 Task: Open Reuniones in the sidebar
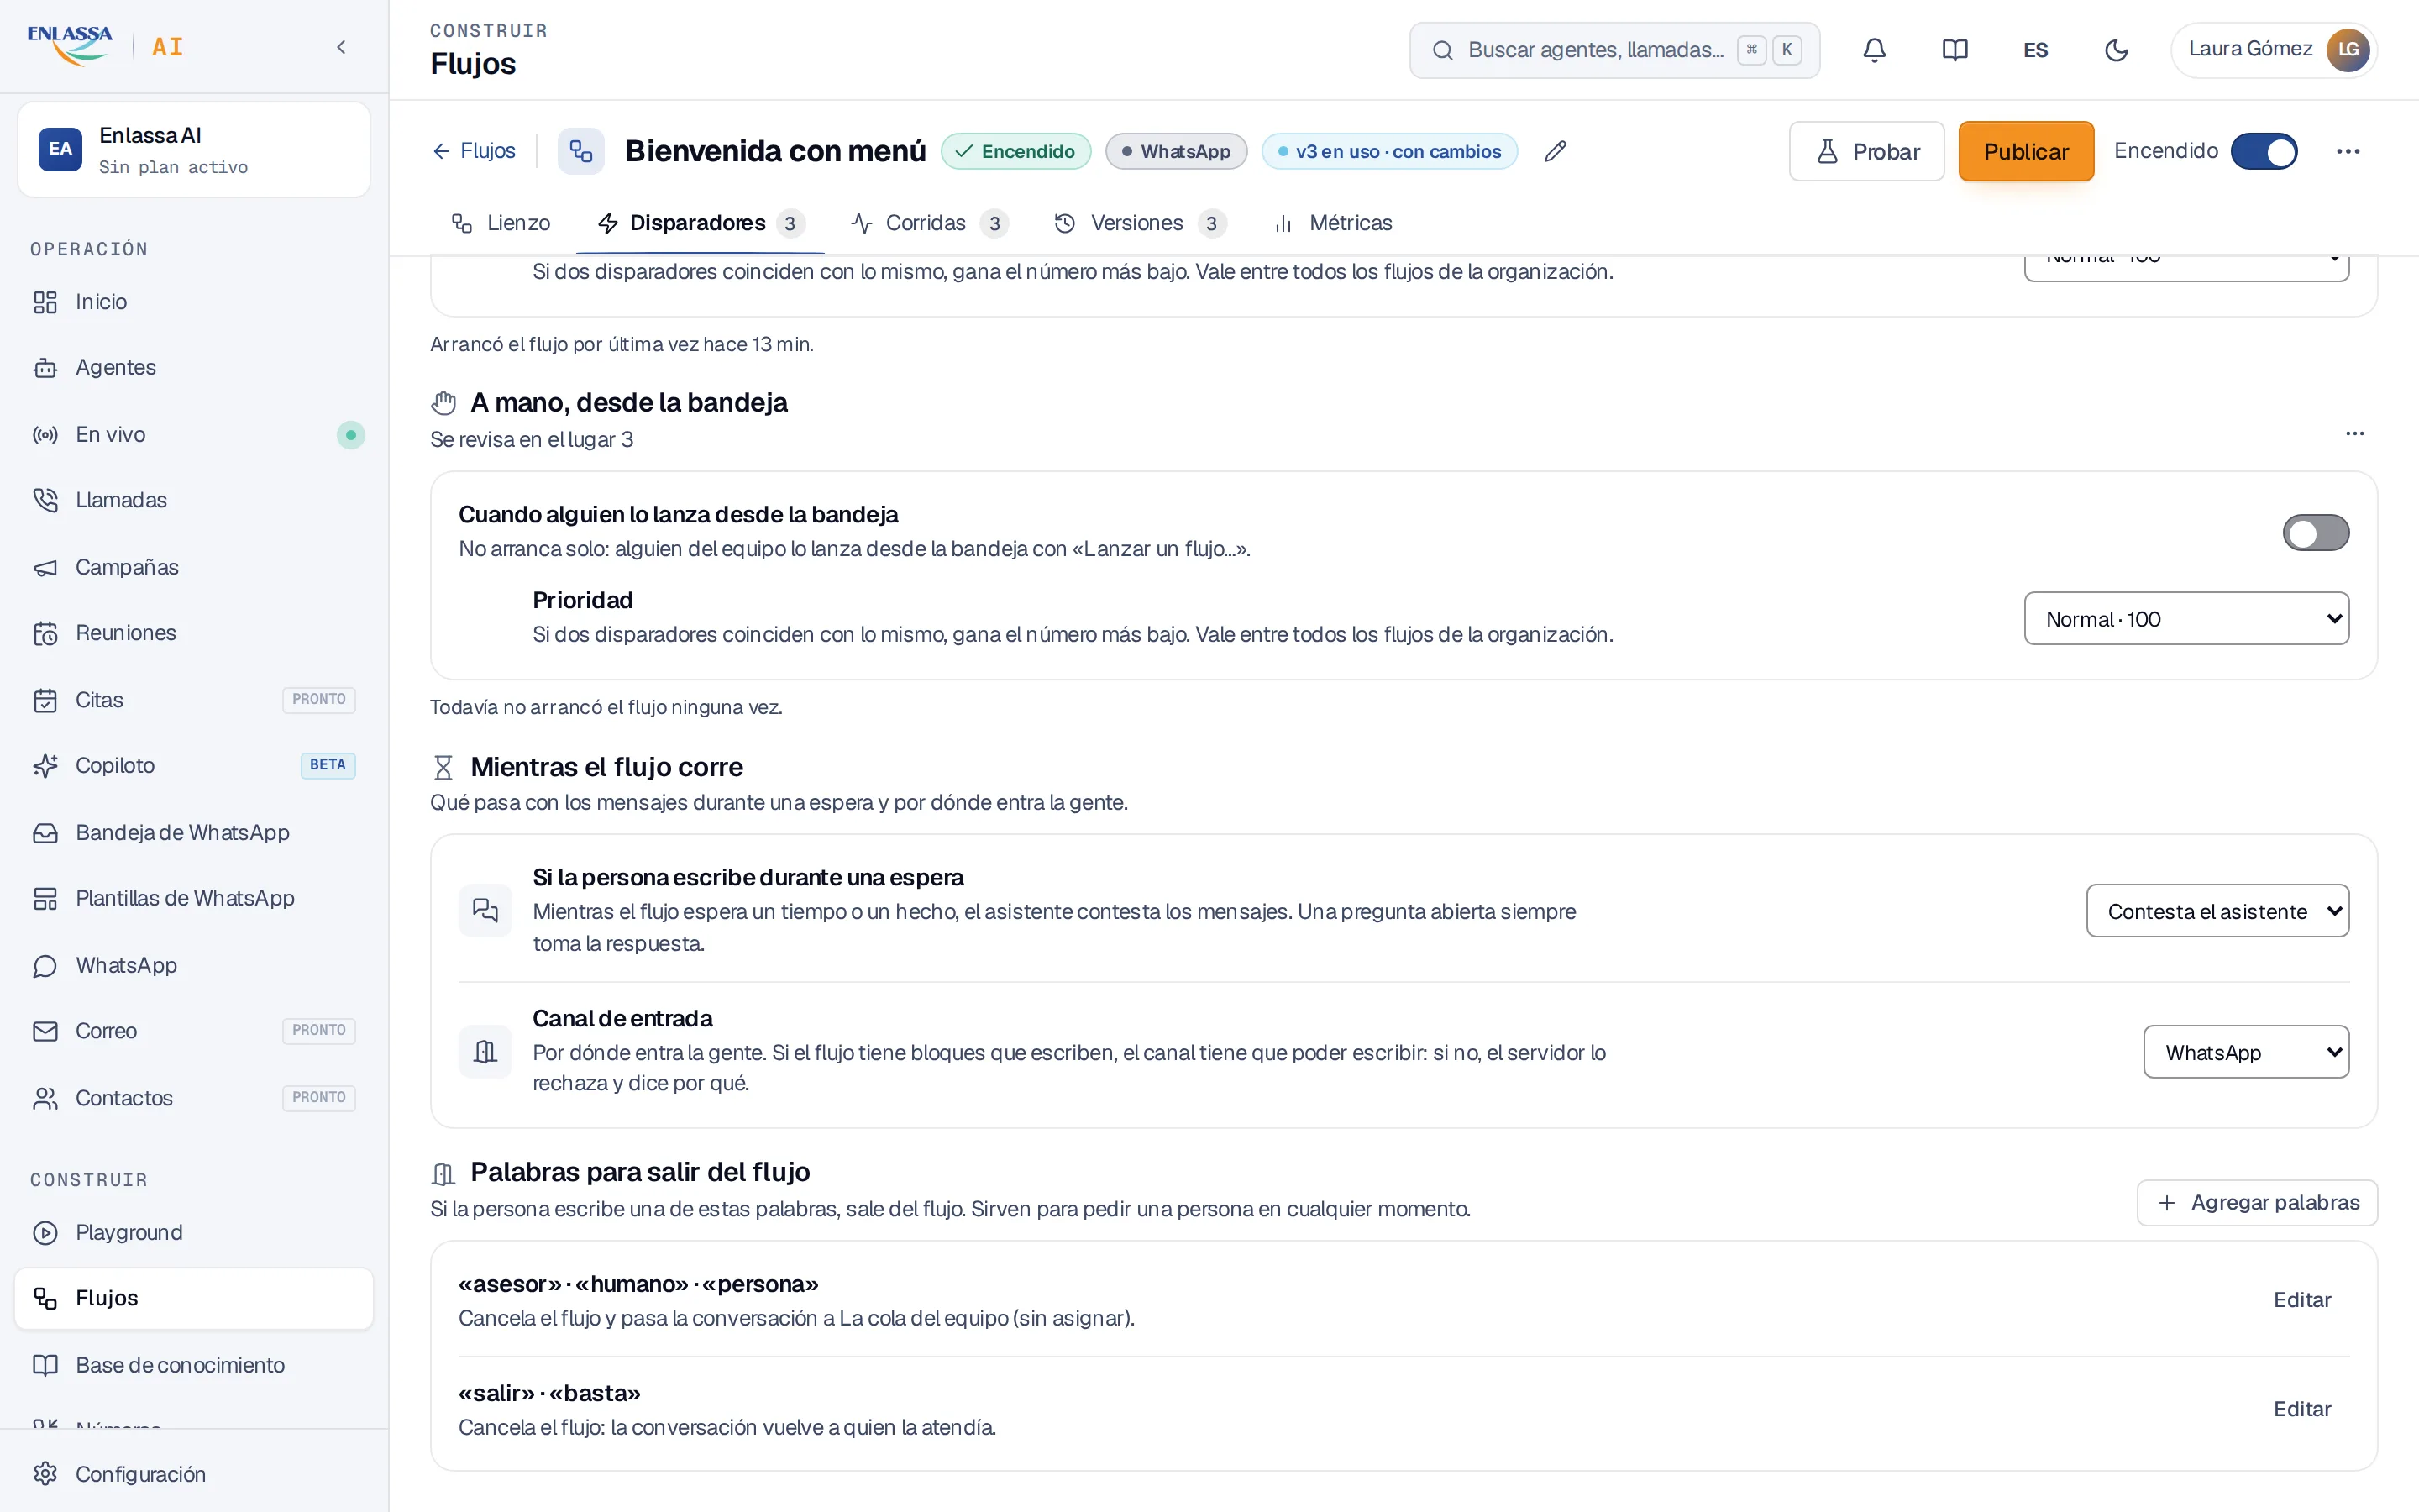194,633
